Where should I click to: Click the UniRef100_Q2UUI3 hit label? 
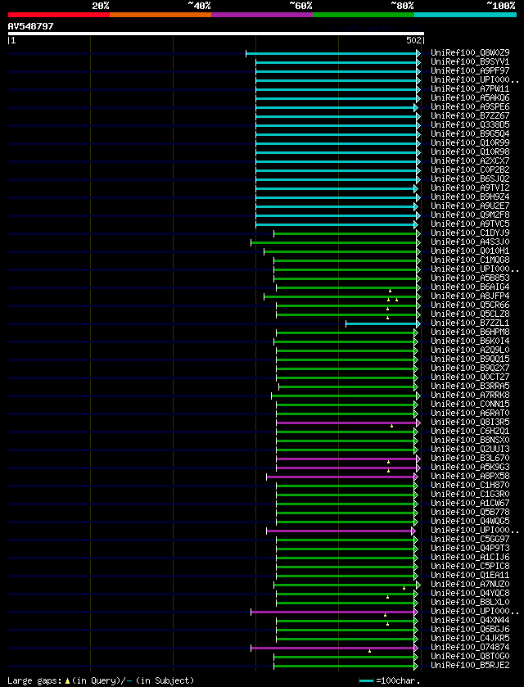470,449
